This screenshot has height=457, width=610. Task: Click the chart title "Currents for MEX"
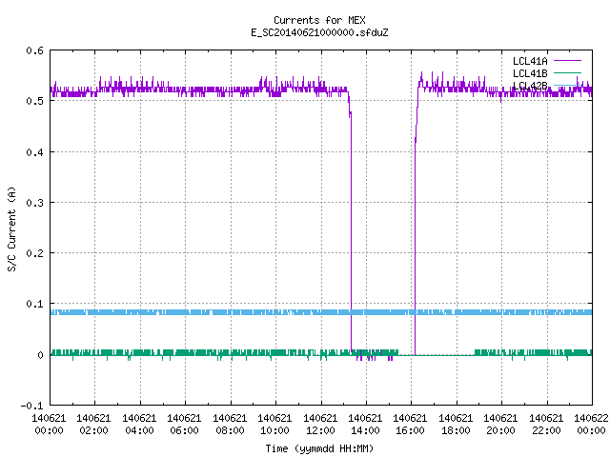[x=319, y=20]
